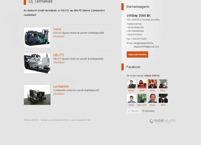
Task: Open Máté's Facebook profile picture
Action: click(163, 98)
